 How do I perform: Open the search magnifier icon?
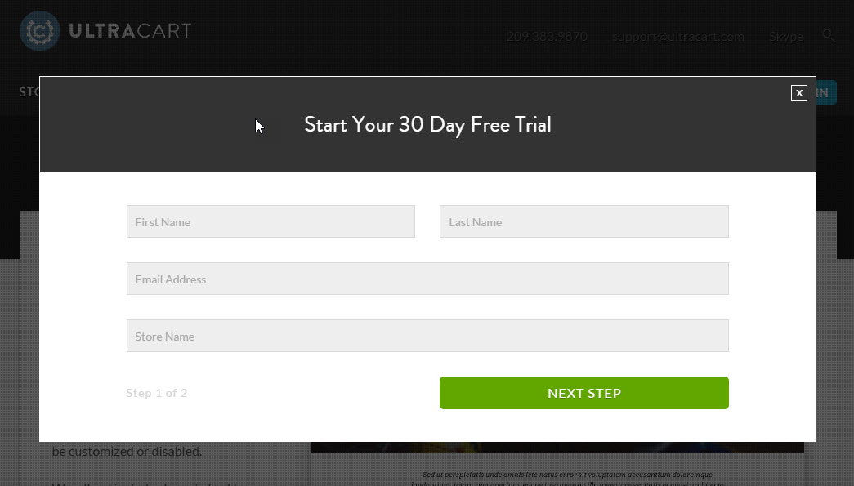829,36
